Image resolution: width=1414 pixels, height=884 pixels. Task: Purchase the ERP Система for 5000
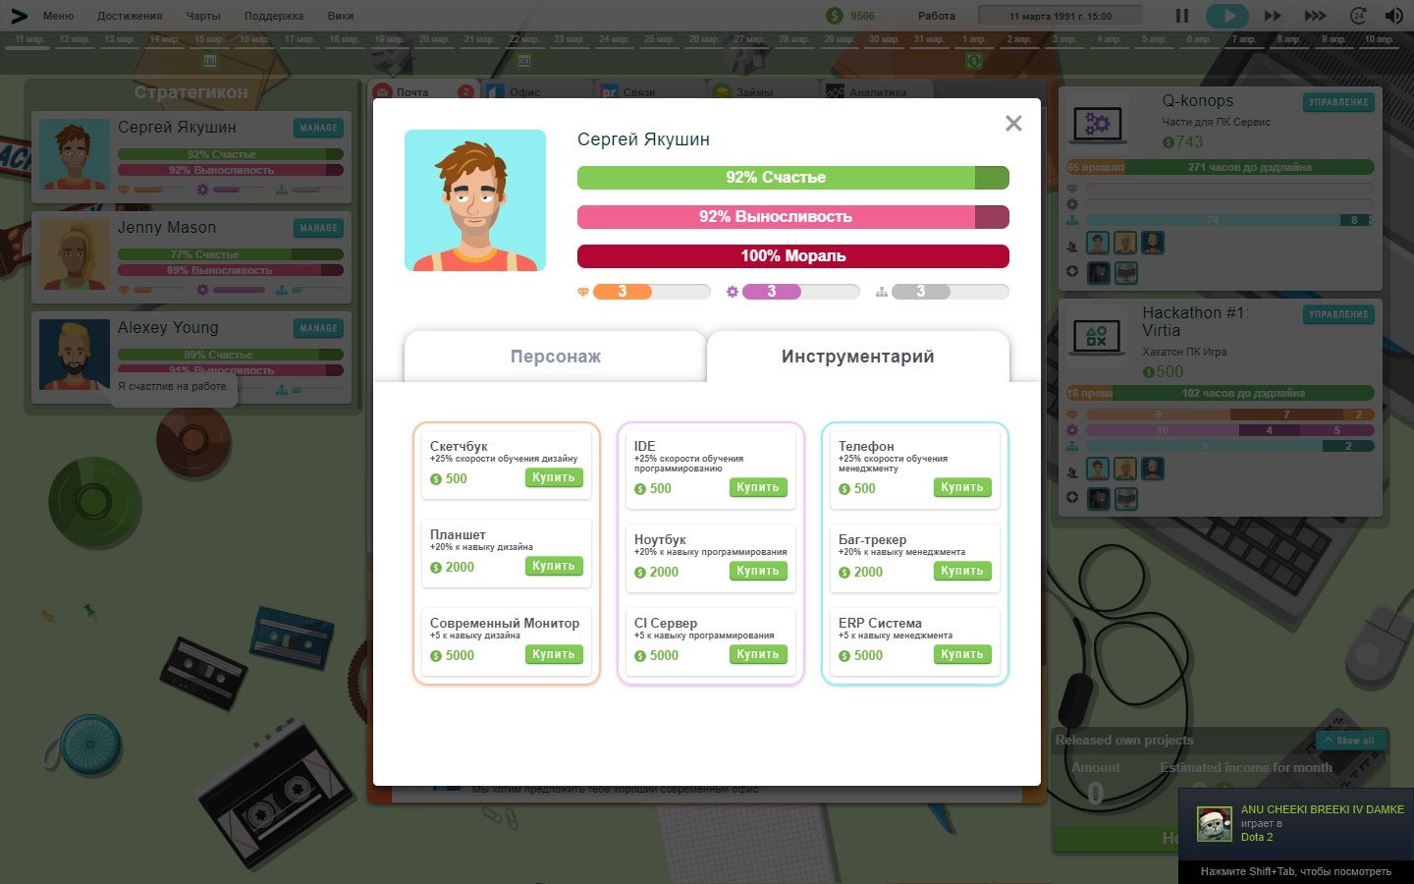961,654
